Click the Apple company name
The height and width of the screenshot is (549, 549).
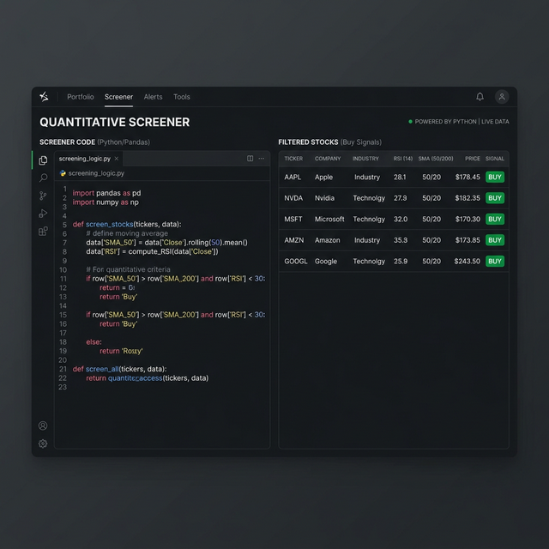(323, 177)
